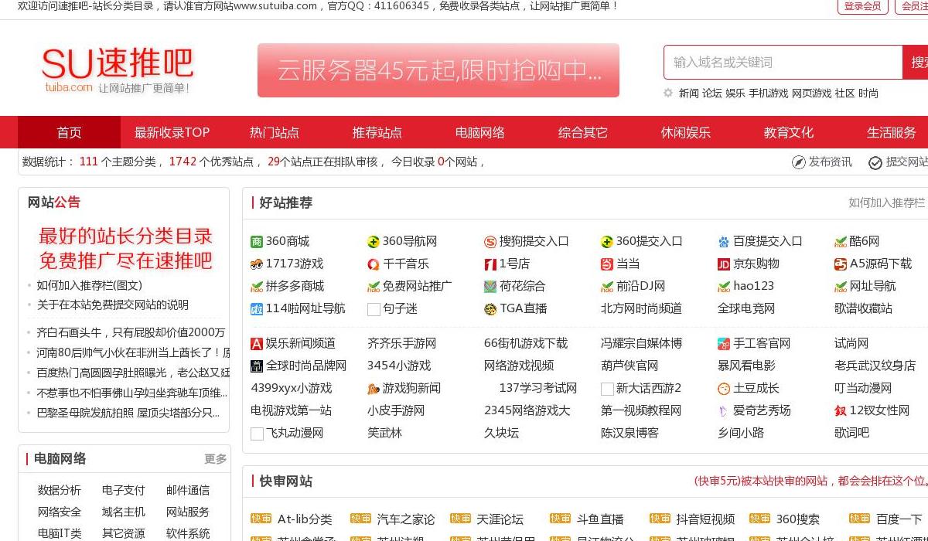Open the 陈汉泉博客 site link

point(629,433)
